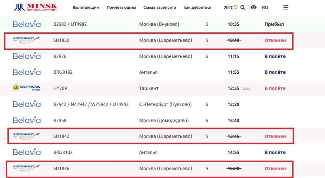Open the search magnifier icon
The height and width of the screenshot is (178, 325).
tap(243, 8)
